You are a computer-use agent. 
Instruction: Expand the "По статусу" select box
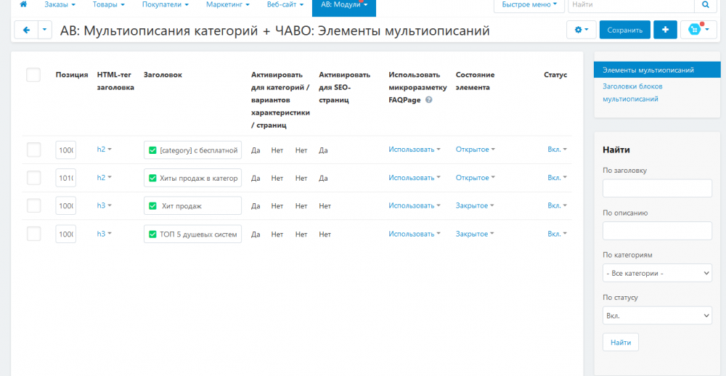coord(657,316)
